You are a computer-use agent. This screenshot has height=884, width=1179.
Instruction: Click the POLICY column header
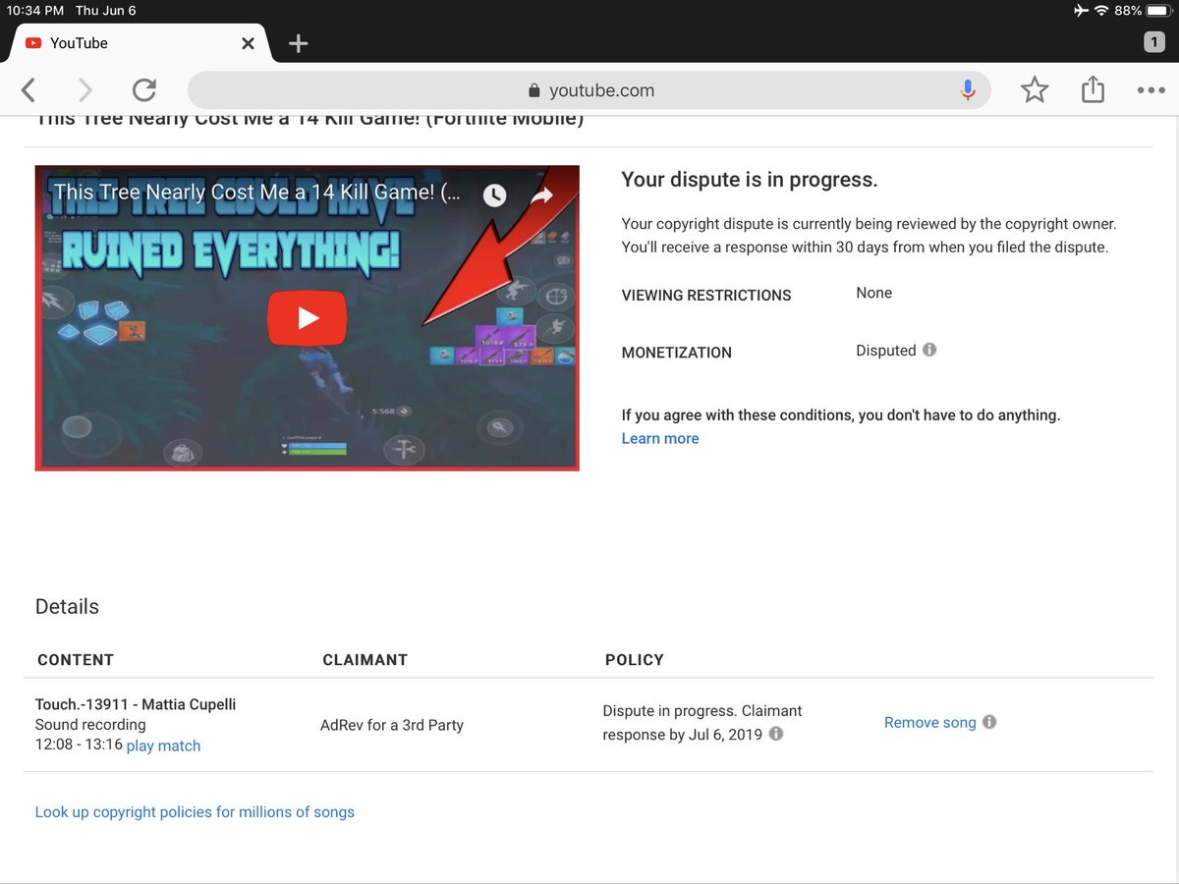click(x=635, y=660)
